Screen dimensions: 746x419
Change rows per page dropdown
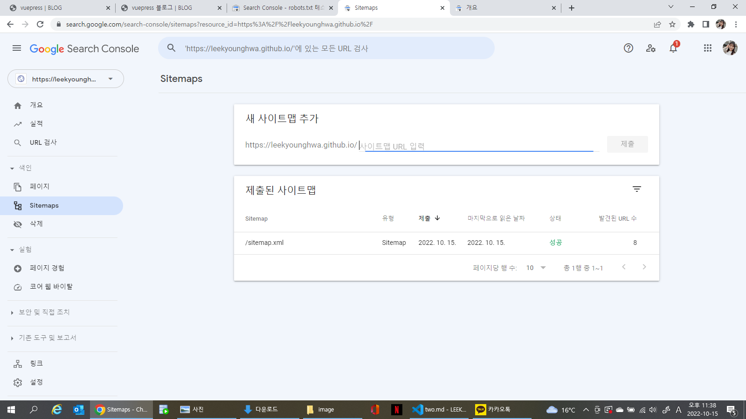[536, 268]
